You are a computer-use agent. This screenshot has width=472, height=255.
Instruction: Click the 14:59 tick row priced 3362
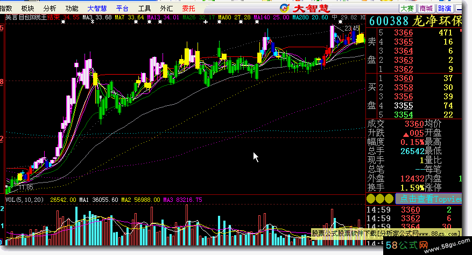click(x=410, y=218)
